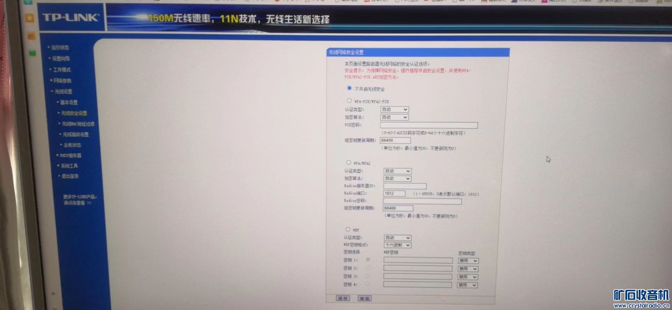672x310 pixels.
Task: Go to 基本设置 under 无线设置
Action: tap(69, 102)
